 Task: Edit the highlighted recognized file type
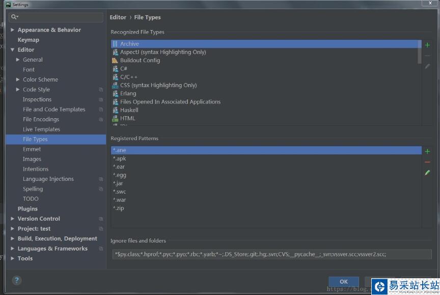pyautogui.click(x=427, y=66)
